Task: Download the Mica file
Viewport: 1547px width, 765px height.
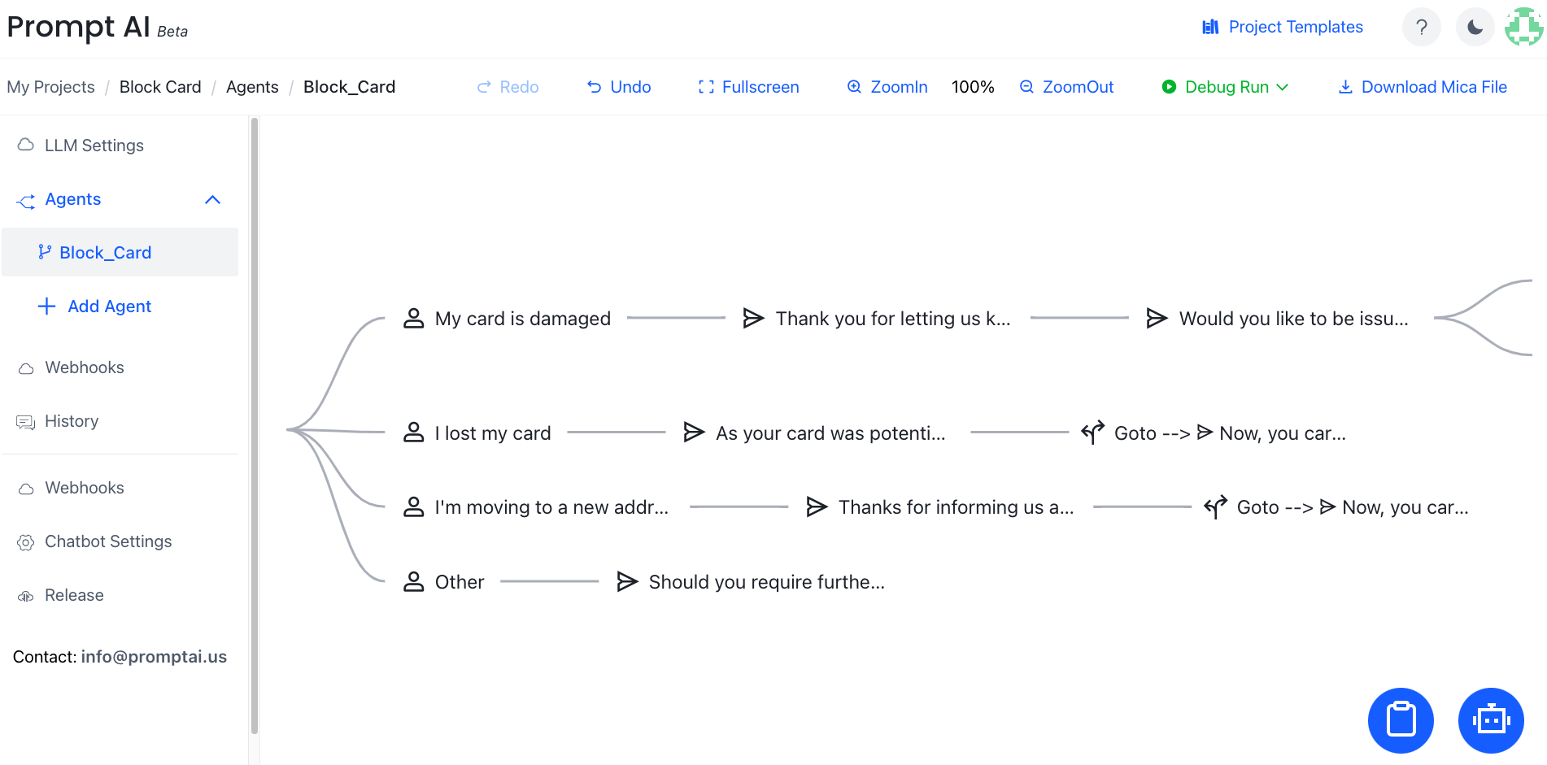Action: [x=1423, y=87]
